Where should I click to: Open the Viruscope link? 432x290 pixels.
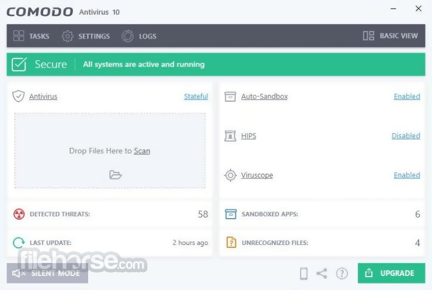(257, 175)
